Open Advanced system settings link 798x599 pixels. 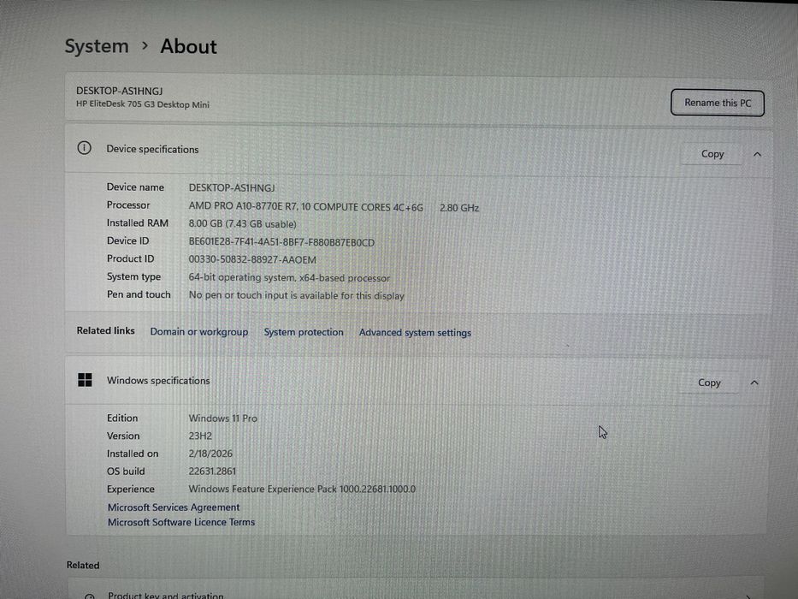pyautogui.click(x=415, y=333)
